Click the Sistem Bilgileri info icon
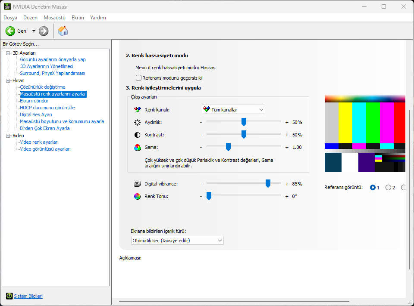The image size is (414, 306). click(x=9, y=296)
